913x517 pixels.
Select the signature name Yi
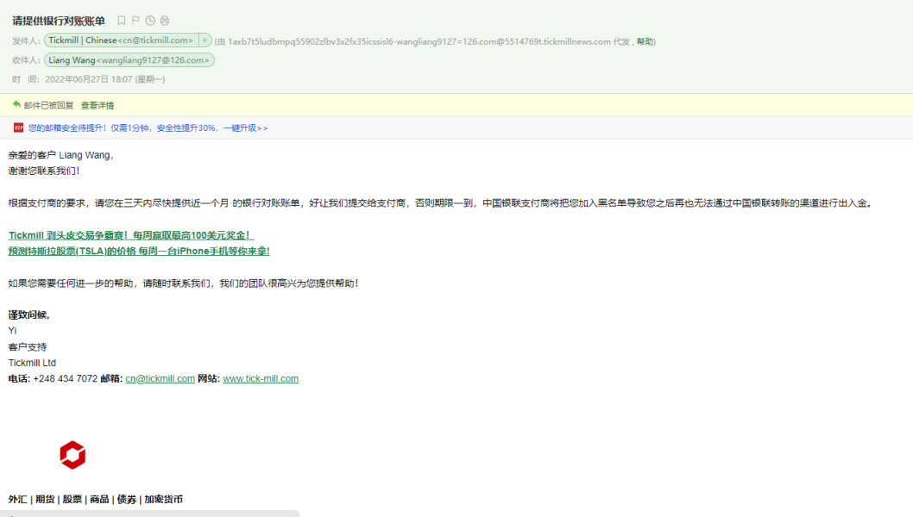click(x=12, y=331)
